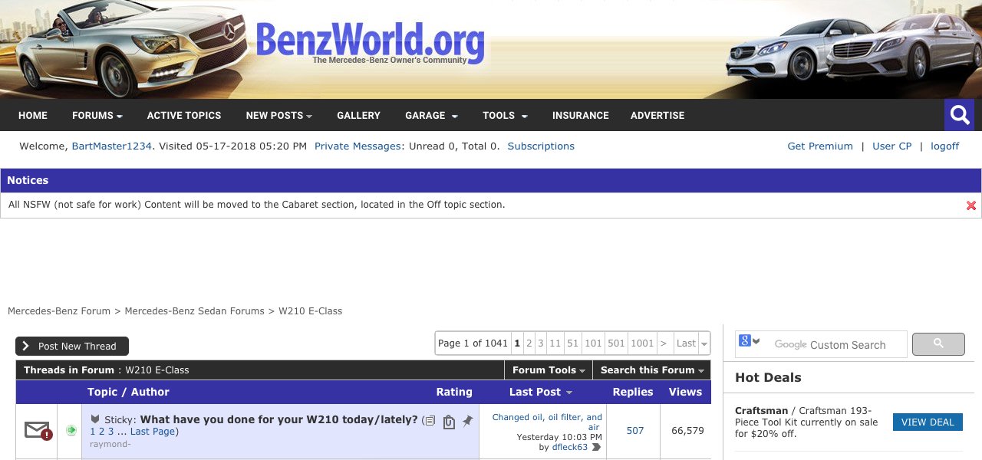Open the HOME nav item

pyautogui.click(x=33, y=115)
